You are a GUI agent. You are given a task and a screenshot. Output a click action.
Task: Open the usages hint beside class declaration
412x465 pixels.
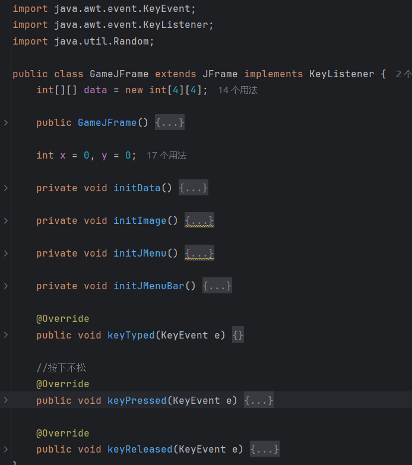pos(404,74)
